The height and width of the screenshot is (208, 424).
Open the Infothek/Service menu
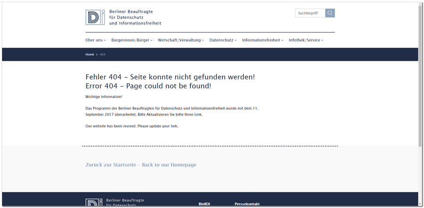(306, 40)
